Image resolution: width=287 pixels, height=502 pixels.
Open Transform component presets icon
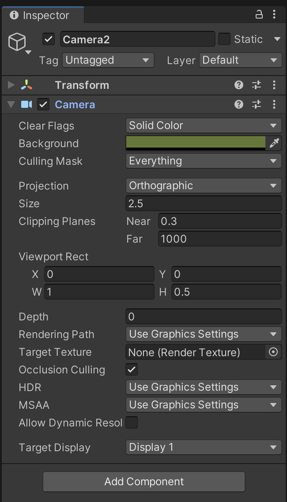(x=257, y=85)
